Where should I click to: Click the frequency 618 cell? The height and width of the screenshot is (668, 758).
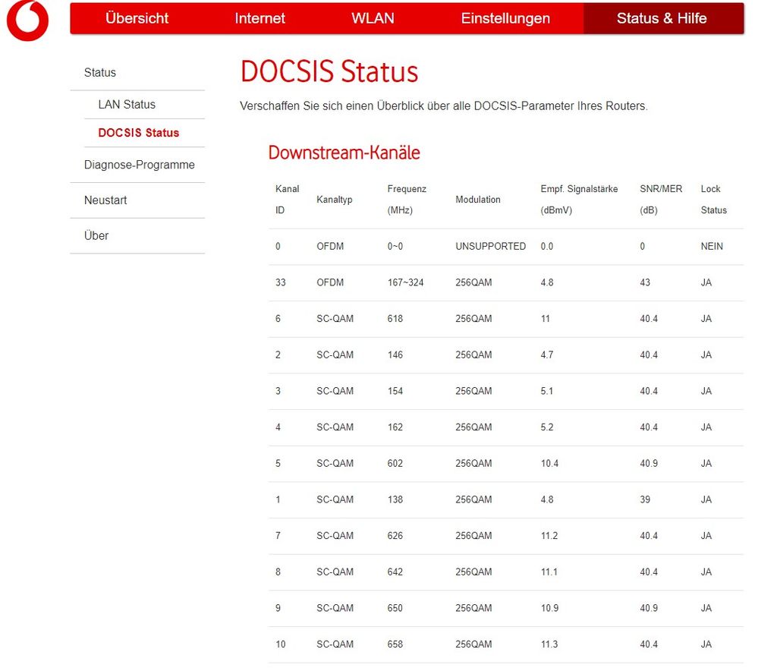point(395,320)
